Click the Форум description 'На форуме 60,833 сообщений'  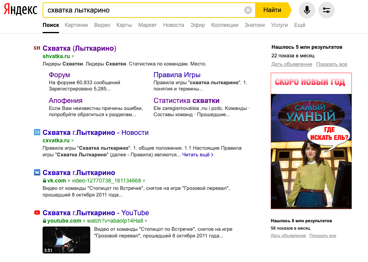coord(84,82)
